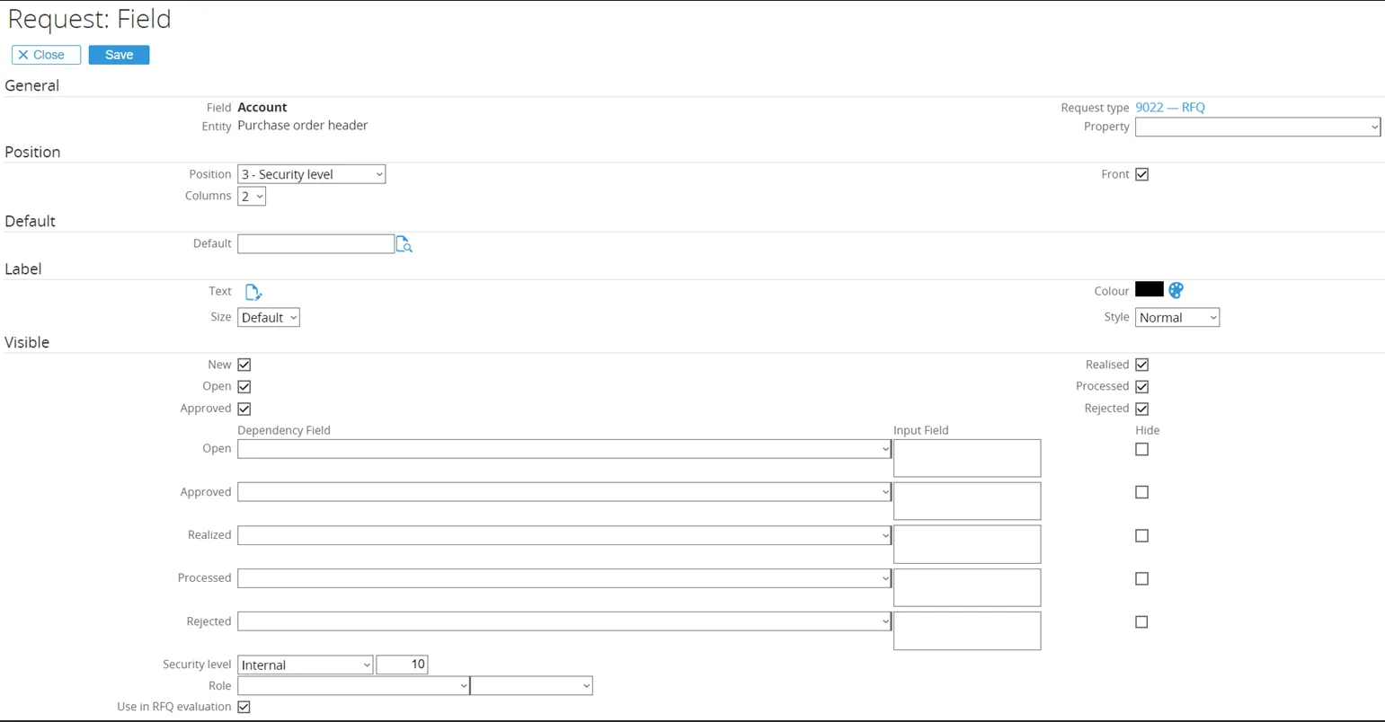Click into the Default text input
The width and height of the screenshot is (1385, 722).
[x=315, y=244]
